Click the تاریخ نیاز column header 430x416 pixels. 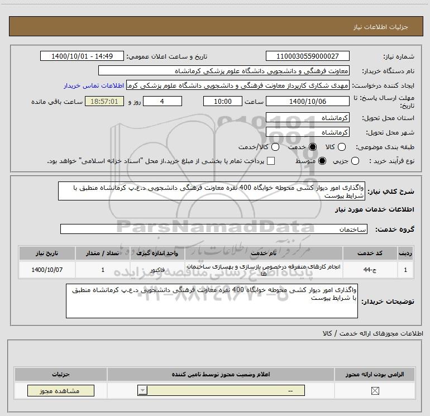47,253
